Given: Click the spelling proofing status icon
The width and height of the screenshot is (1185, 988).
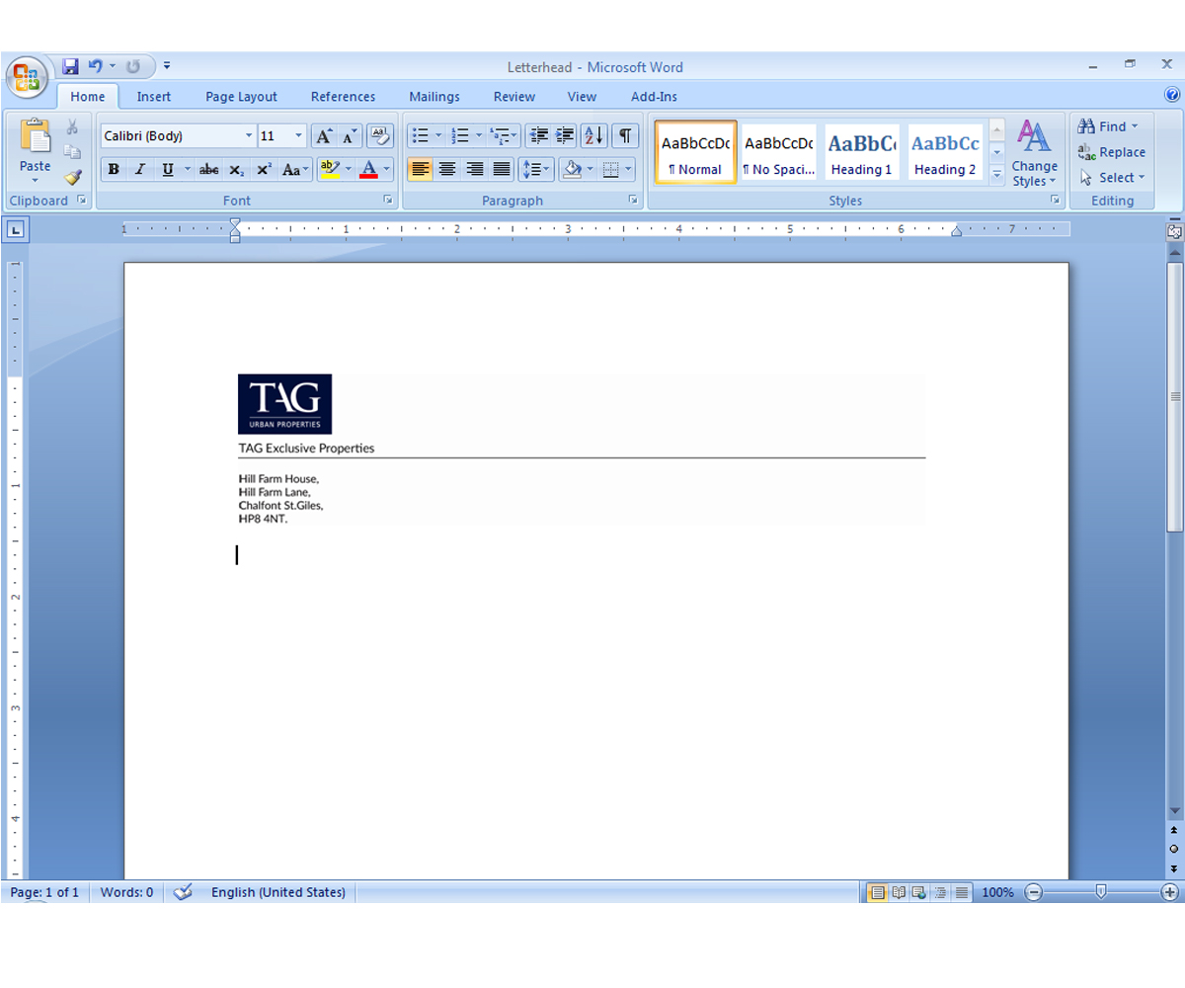Looking at the screenshot, I should point(183,892).
